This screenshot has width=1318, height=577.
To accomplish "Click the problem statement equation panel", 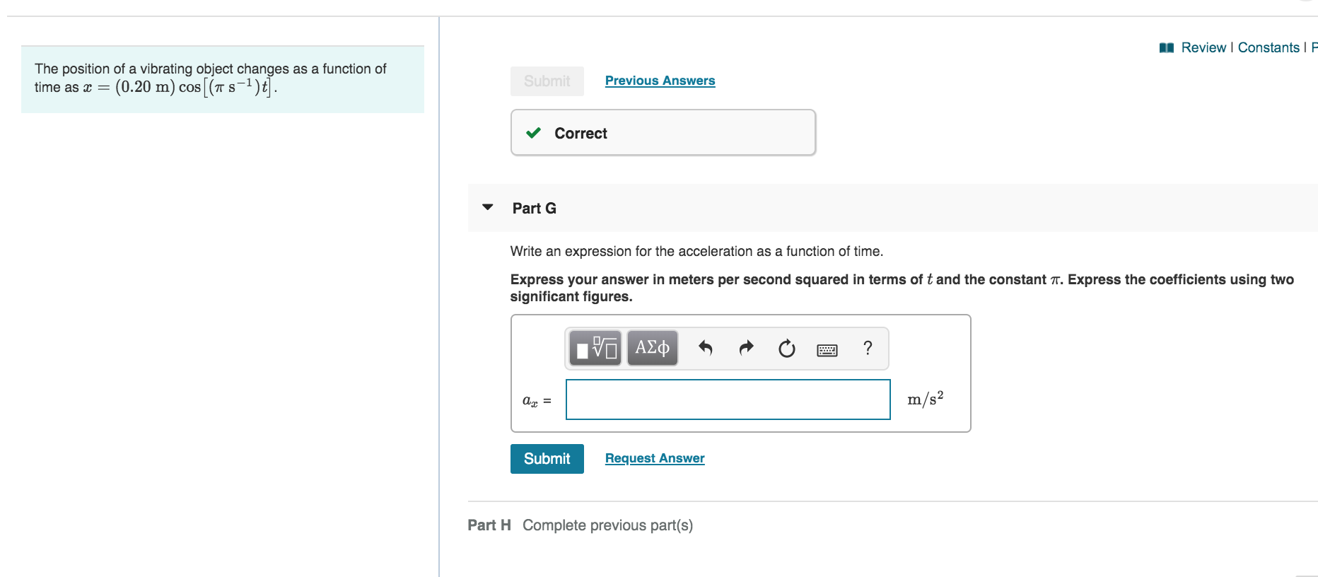I will point(223,79).
